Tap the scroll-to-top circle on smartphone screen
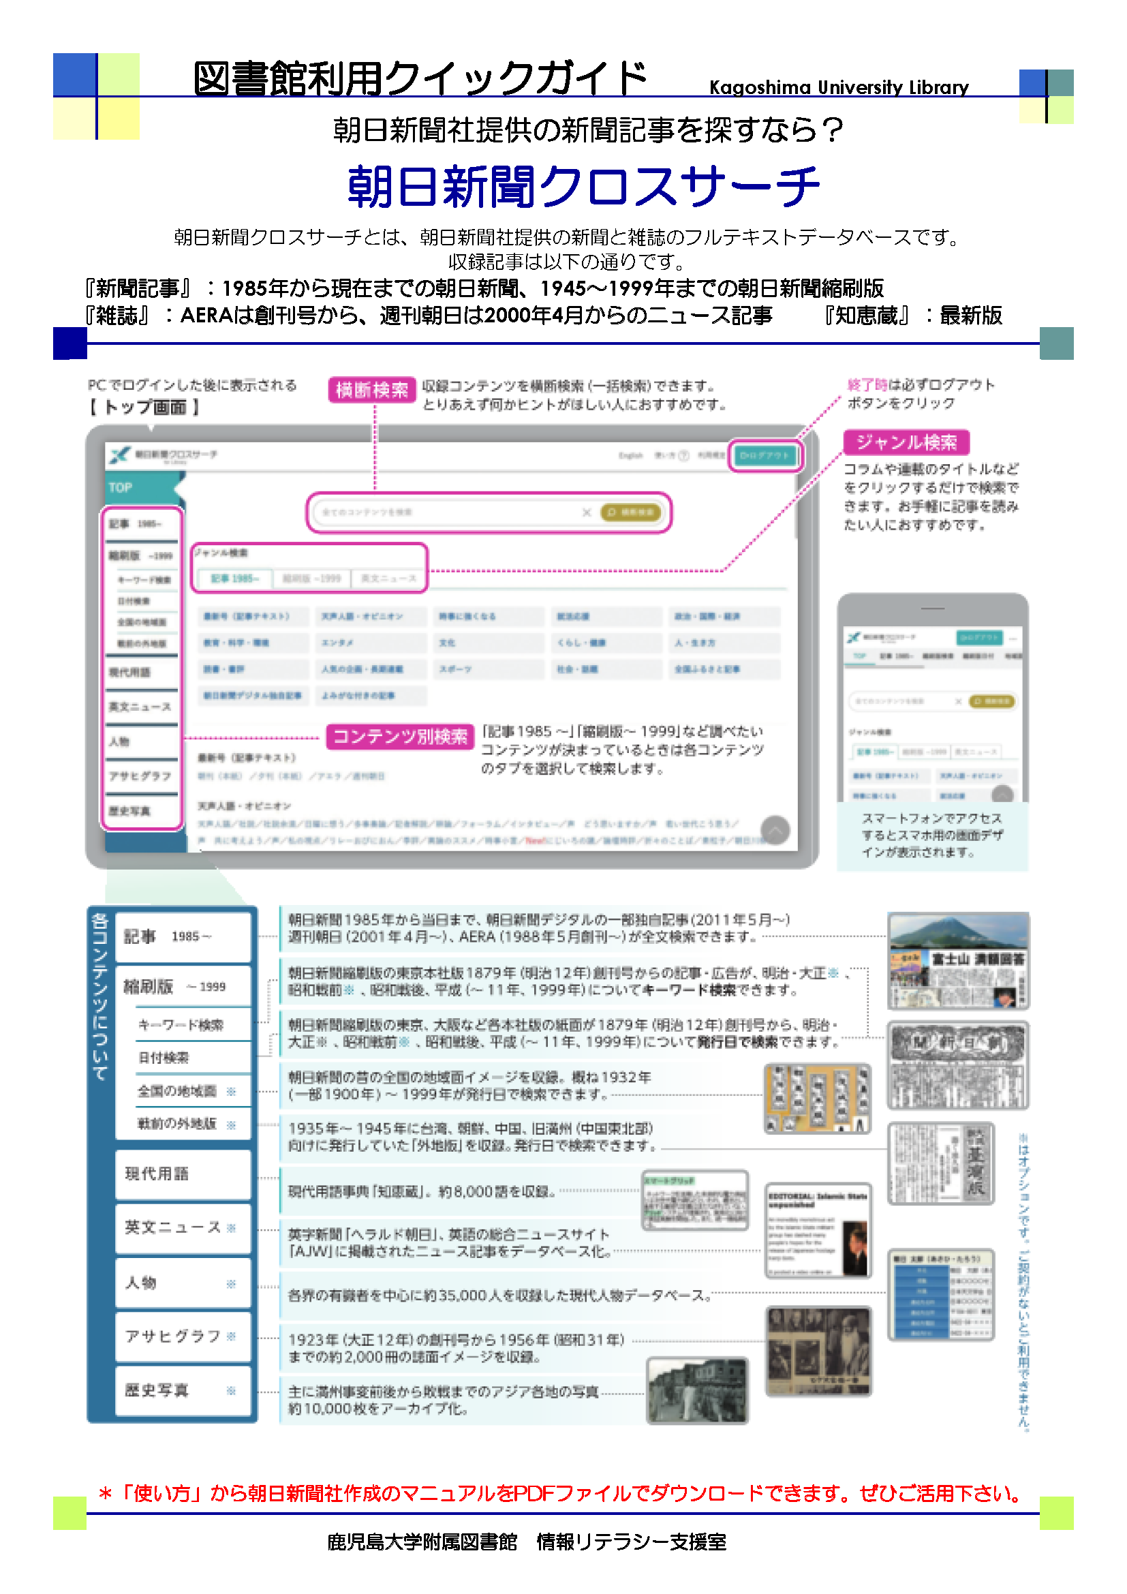The image size is (1127, 1594). [1002, 793]
